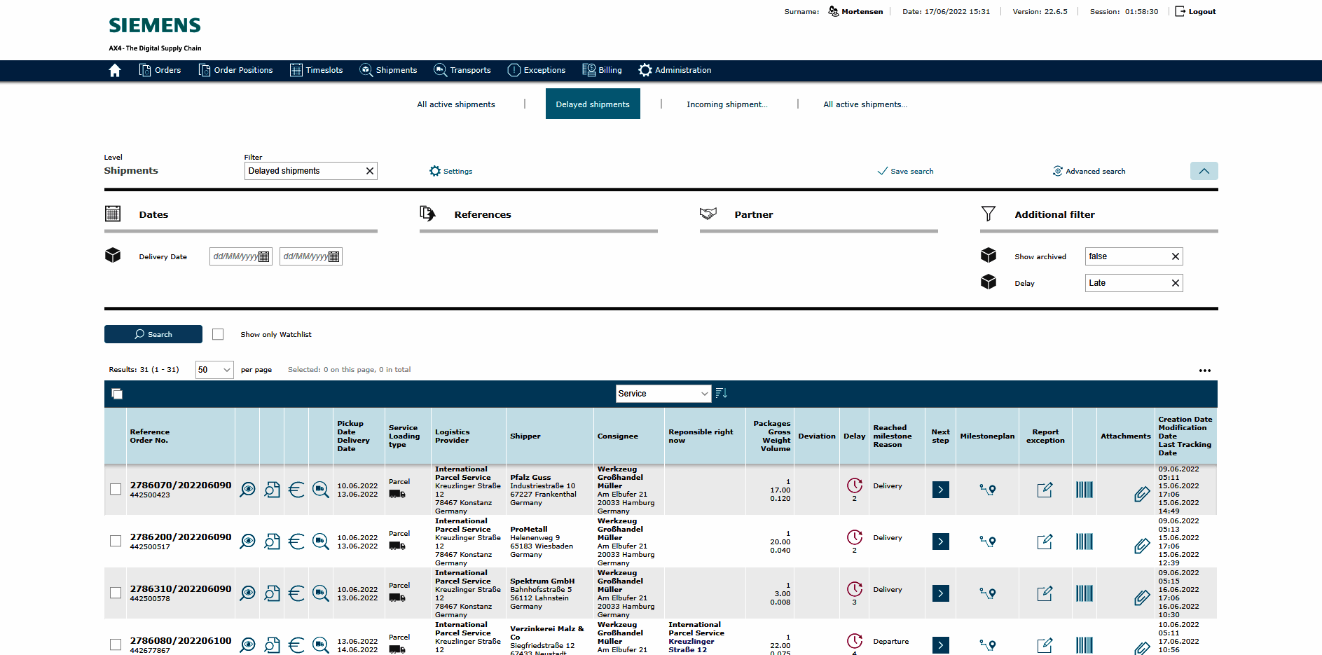Report an exception for shipment 442500423
Viewport: 1322px width, 655px height.
(x=1045, y=490)
